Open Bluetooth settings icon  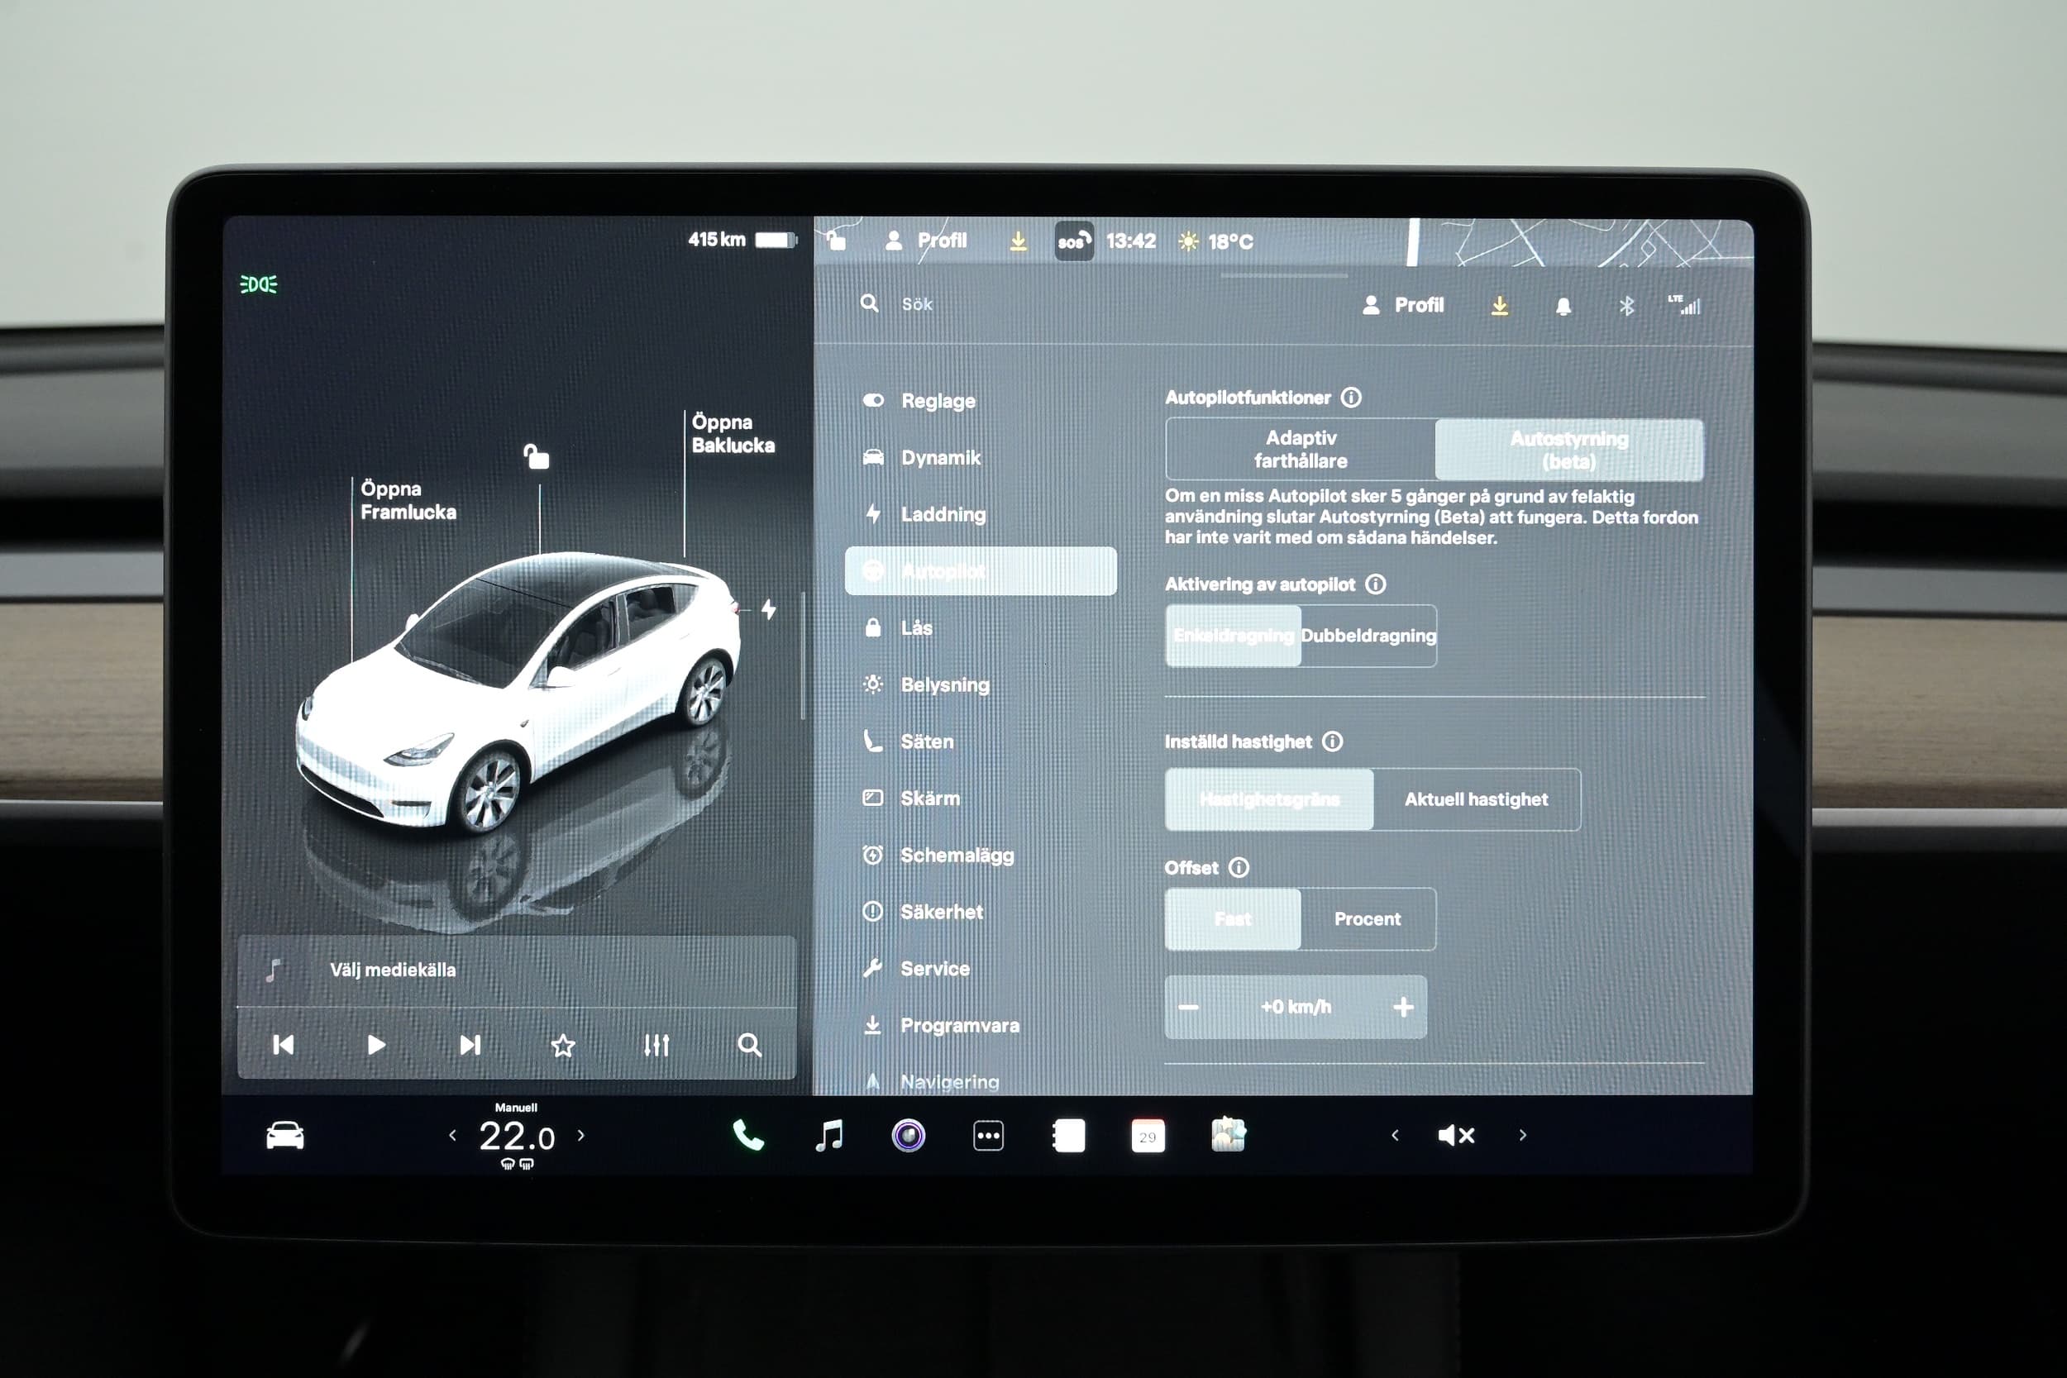1625,306
